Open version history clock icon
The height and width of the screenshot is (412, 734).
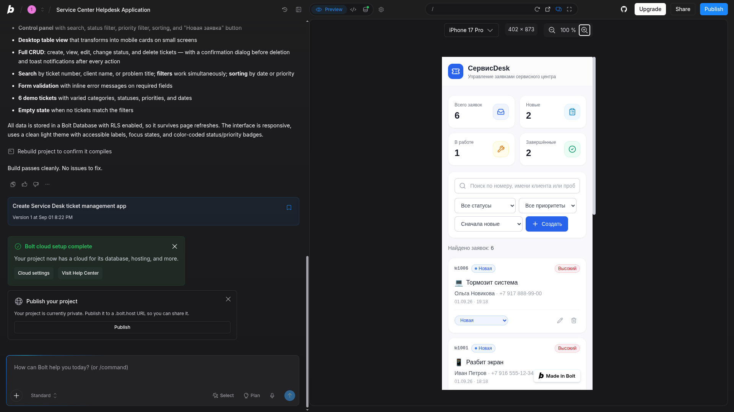click(285, 10)
